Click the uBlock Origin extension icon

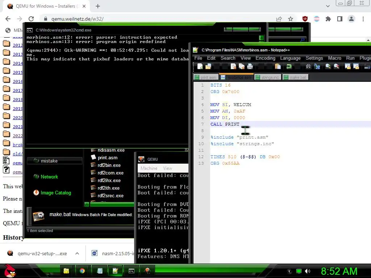pyautogui.click(x=305, y=19)
